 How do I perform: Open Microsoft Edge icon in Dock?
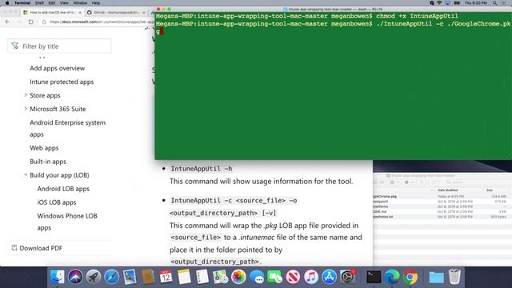(x=391, y=277)
